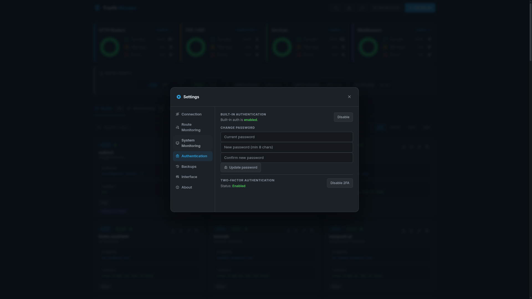Focus the Current password input field
Image resolution: width=532 pixels, height=299 pixels.
[287, 137]
